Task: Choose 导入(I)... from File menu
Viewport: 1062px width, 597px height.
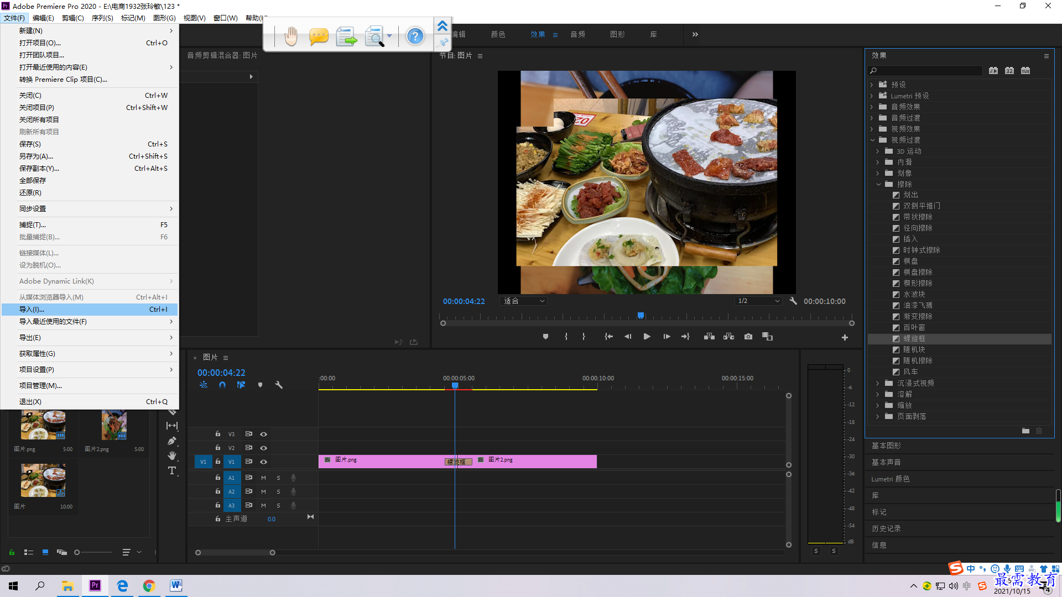Action: (90, 310)
